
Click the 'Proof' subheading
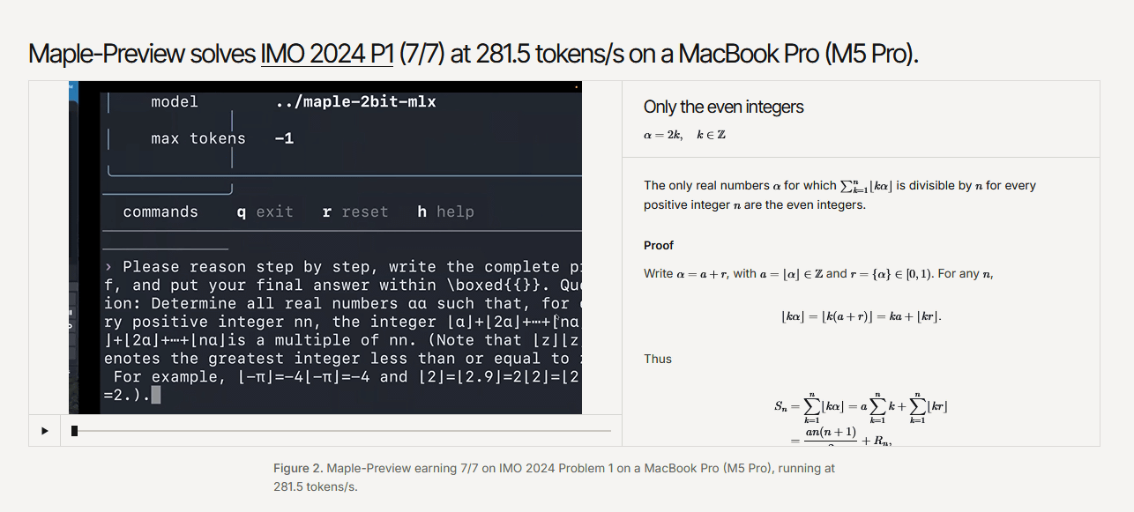click(x=659, y=245)
